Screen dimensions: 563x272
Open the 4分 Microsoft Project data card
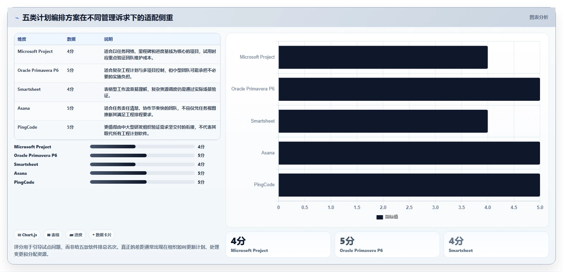pyautogui.click(x=278, y=244)
